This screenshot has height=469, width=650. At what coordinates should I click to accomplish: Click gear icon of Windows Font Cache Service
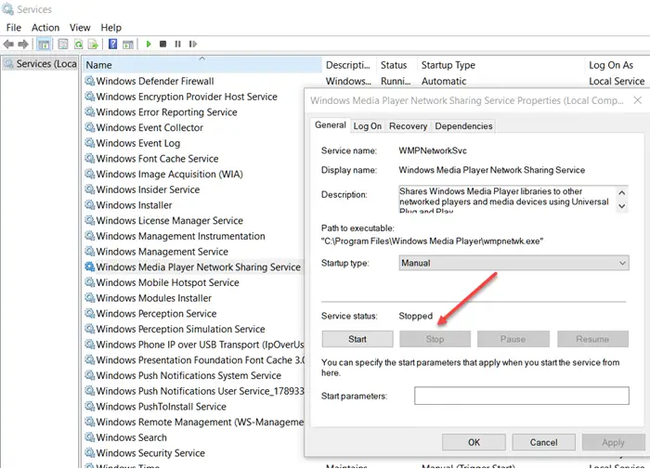[89, 159]
